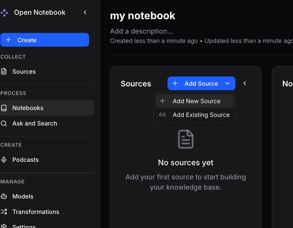Viewport: 293px width, 228px height.
Task: Click the plus icon in Add Source
Action: [x=175, y=83]
